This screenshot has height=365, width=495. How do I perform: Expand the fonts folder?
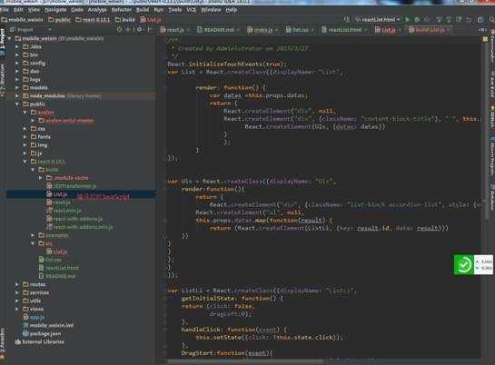pos(25,137)
